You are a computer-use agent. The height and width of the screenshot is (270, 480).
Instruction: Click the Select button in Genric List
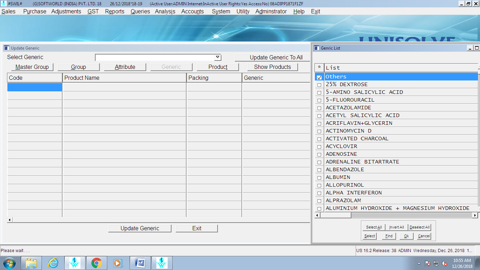[370, 236]
